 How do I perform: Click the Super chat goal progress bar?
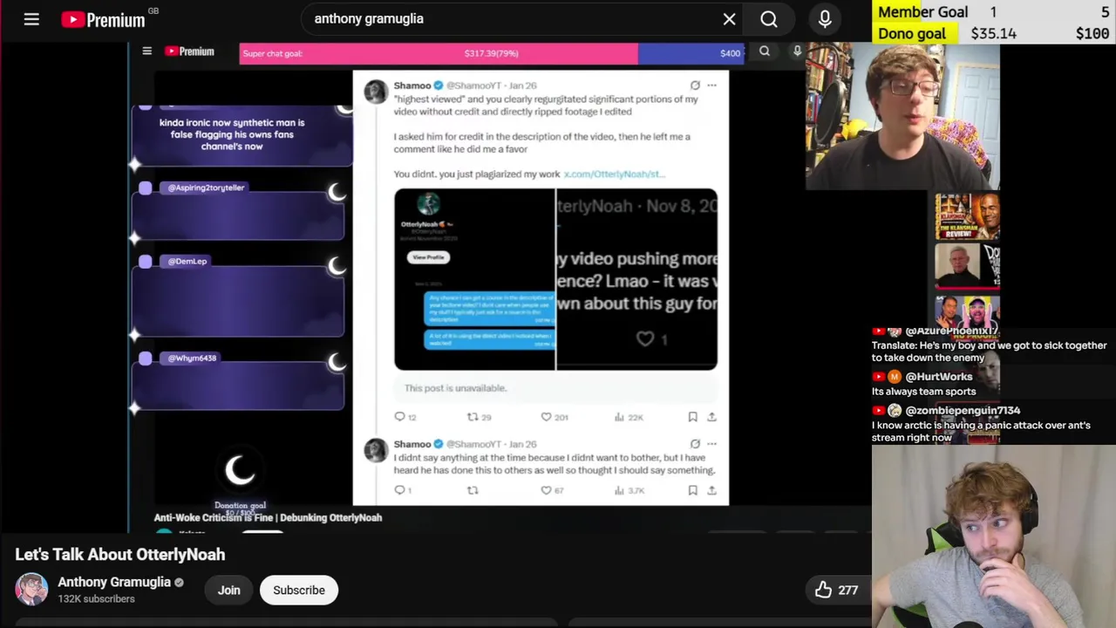[x=492, y=53]
